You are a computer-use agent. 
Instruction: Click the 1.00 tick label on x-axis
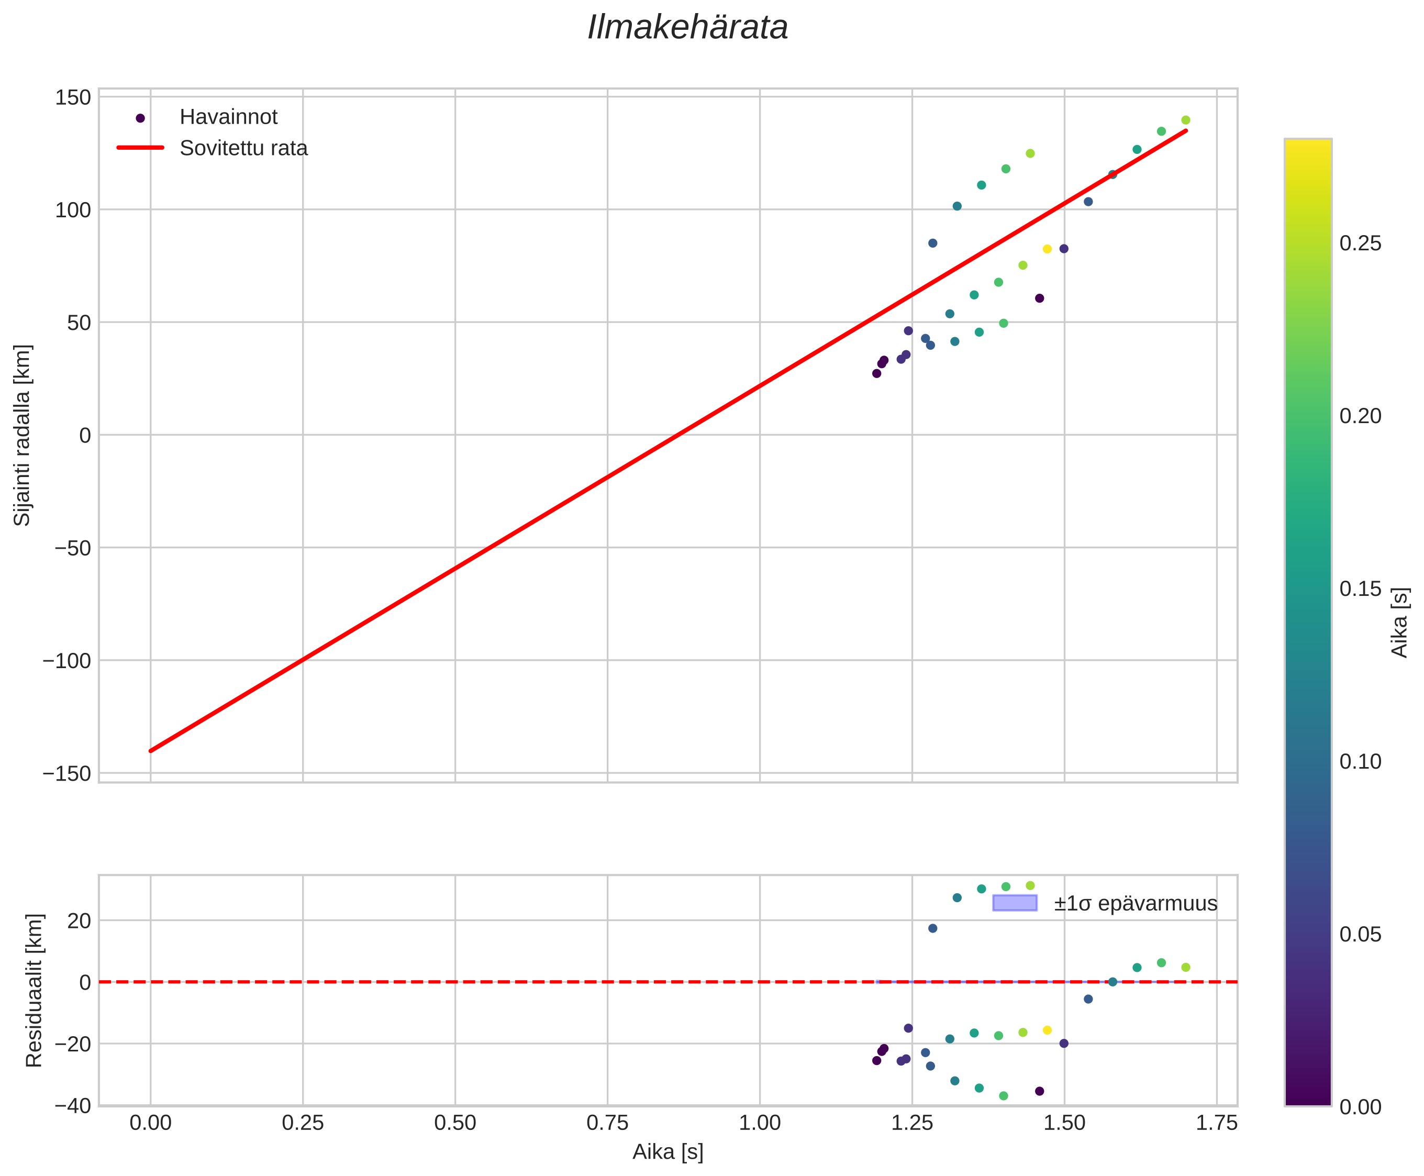(760, 1123)
